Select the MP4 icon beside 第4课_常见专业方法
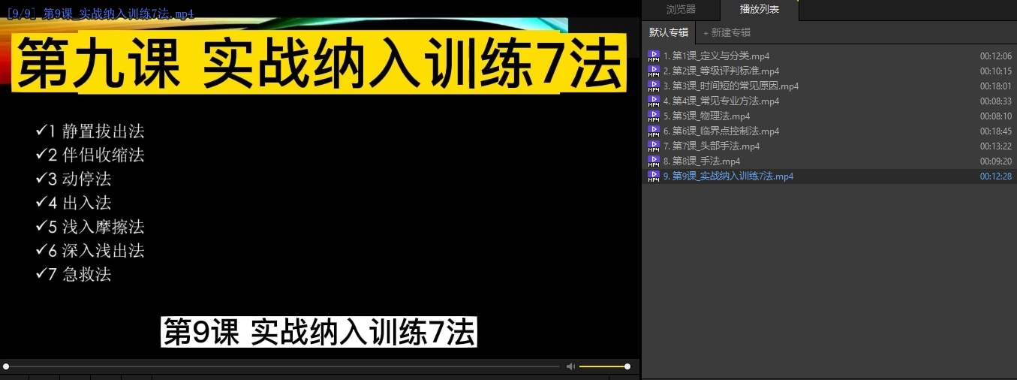Image resolution: width=1017 pixels, height=380 pixels. (654, 101)
